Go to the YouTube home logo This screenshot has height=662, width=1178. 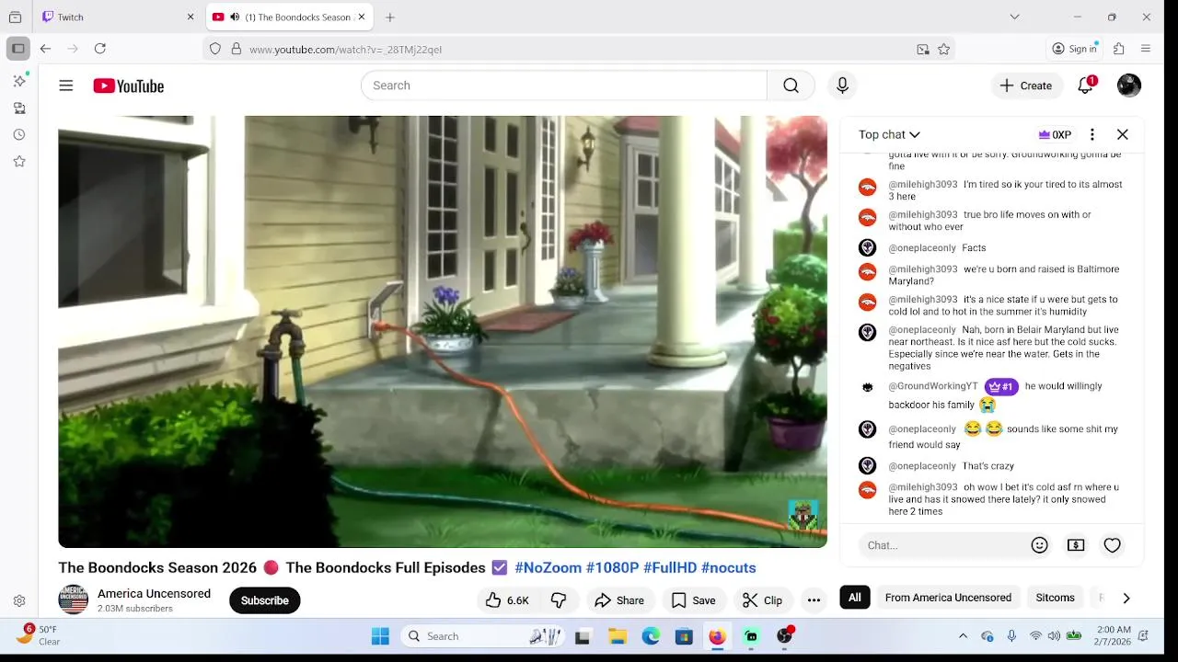[x=129, y=86]
